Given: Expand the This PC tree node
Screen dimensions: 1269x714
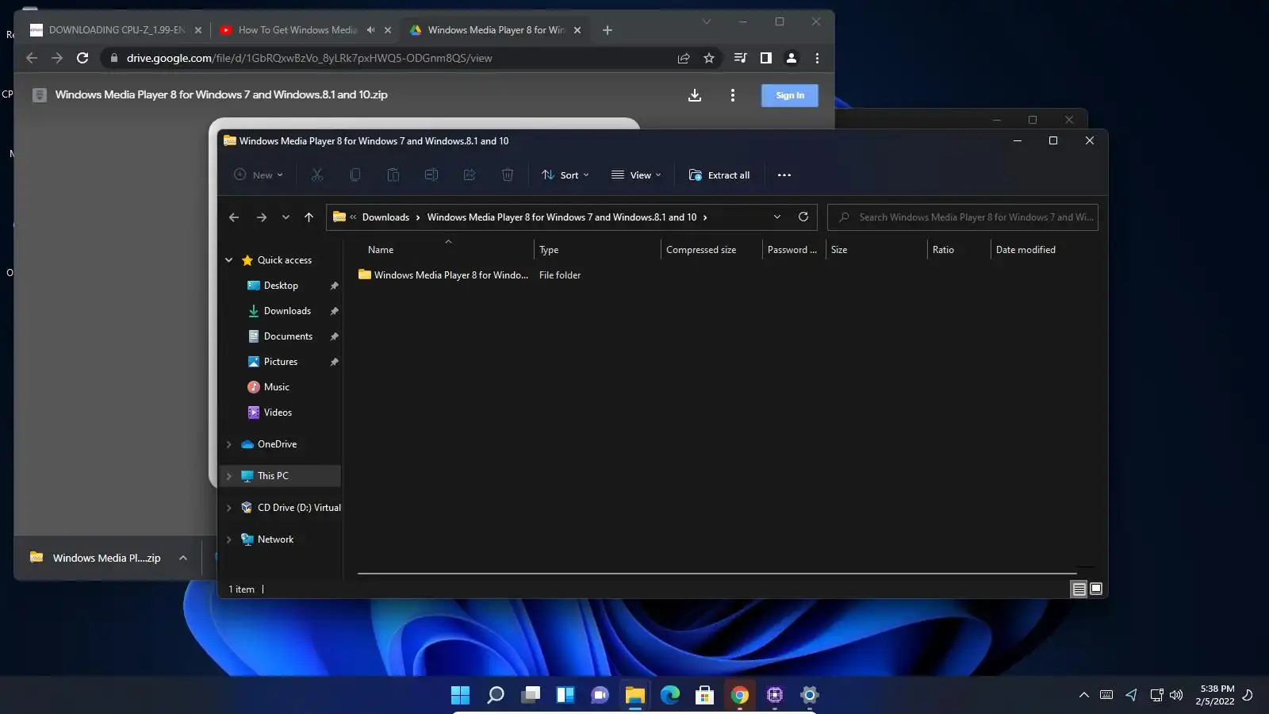Looking at the screenshot, I should 229,476.
